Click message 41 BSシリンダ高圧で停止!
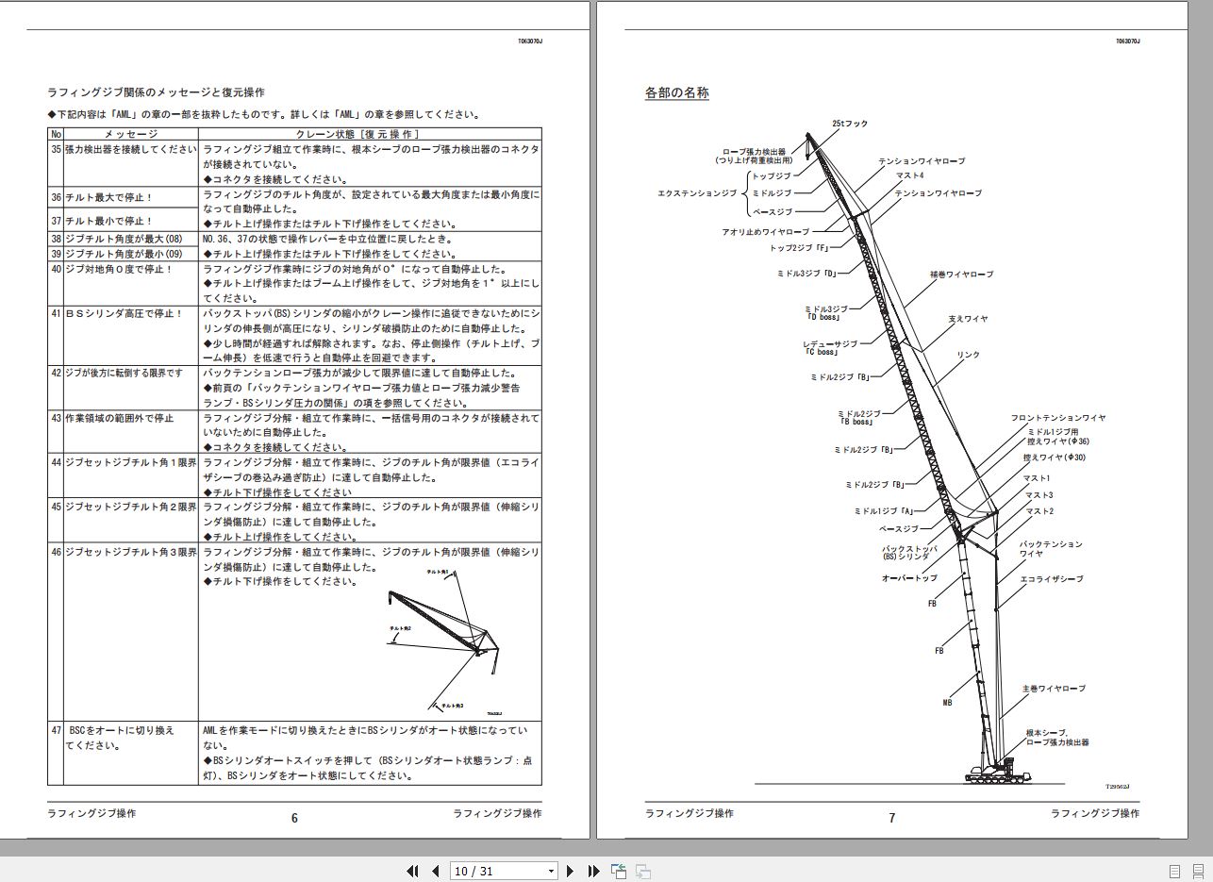This screenshot has height=882, width=1213. (124, 312)
